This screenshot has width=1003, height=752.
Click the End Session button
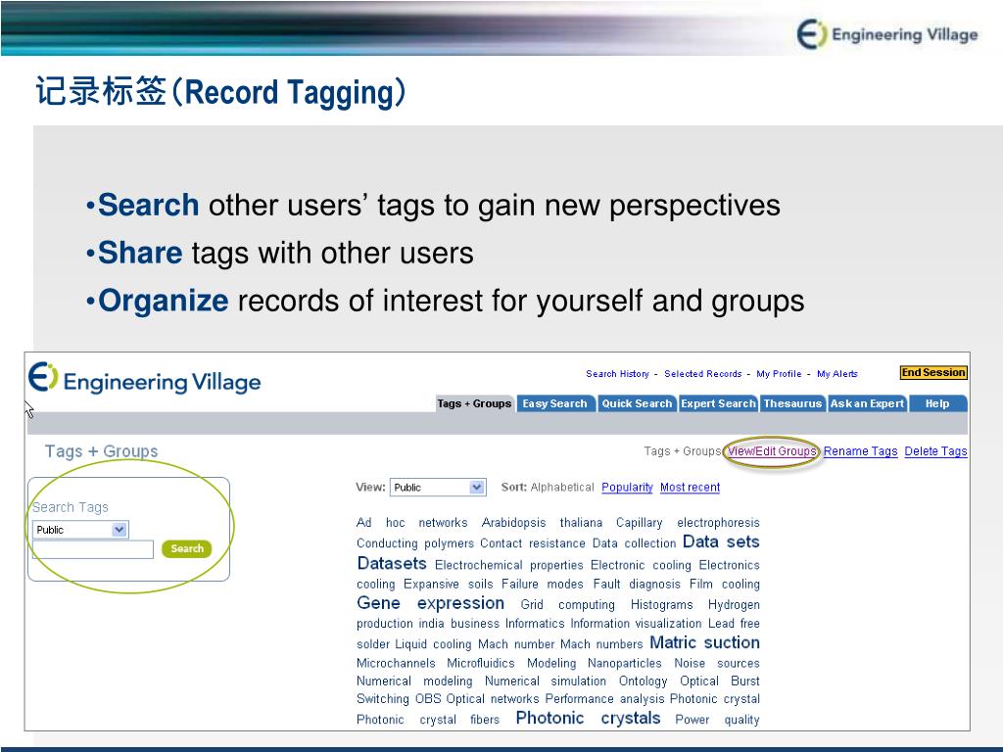click(x=933, y=372)
